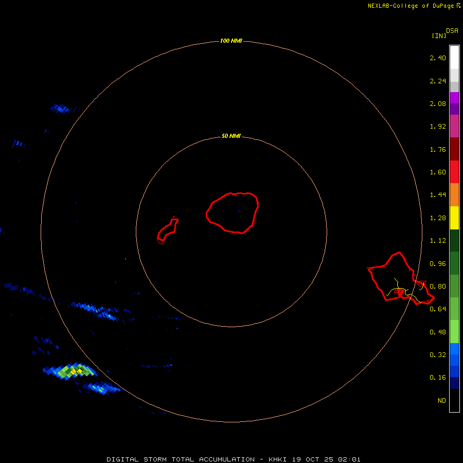Screen dimensions: 463x463
Task: Pick the pink magenta legend swatch
Action: click(454, 126)
